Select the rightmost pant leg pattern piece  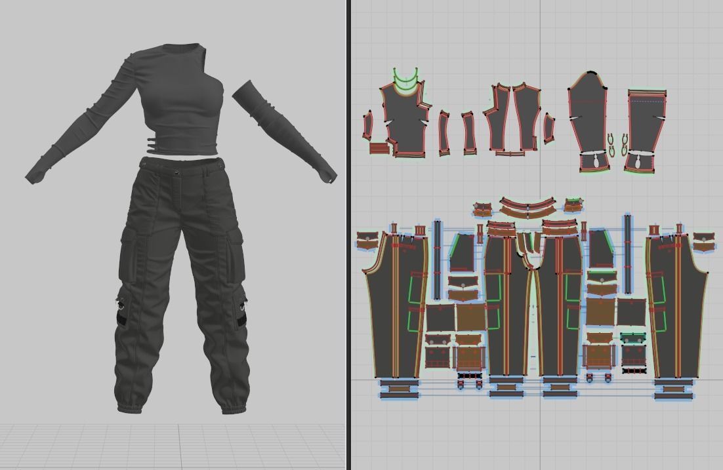676,306
